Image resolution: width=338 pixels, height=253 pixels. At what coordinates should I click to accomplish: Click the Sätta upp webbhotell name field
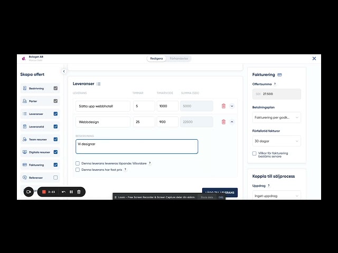(x=103, y=106)
